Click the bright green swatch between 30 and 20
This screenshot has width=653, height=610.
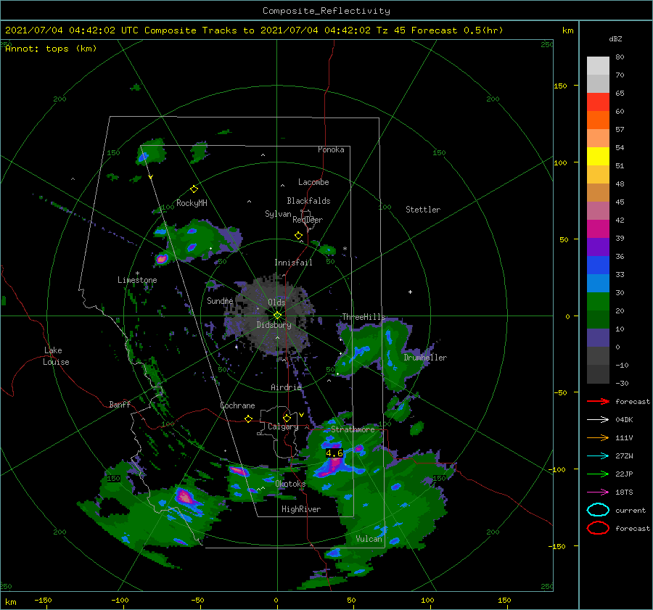pos(598,302)
